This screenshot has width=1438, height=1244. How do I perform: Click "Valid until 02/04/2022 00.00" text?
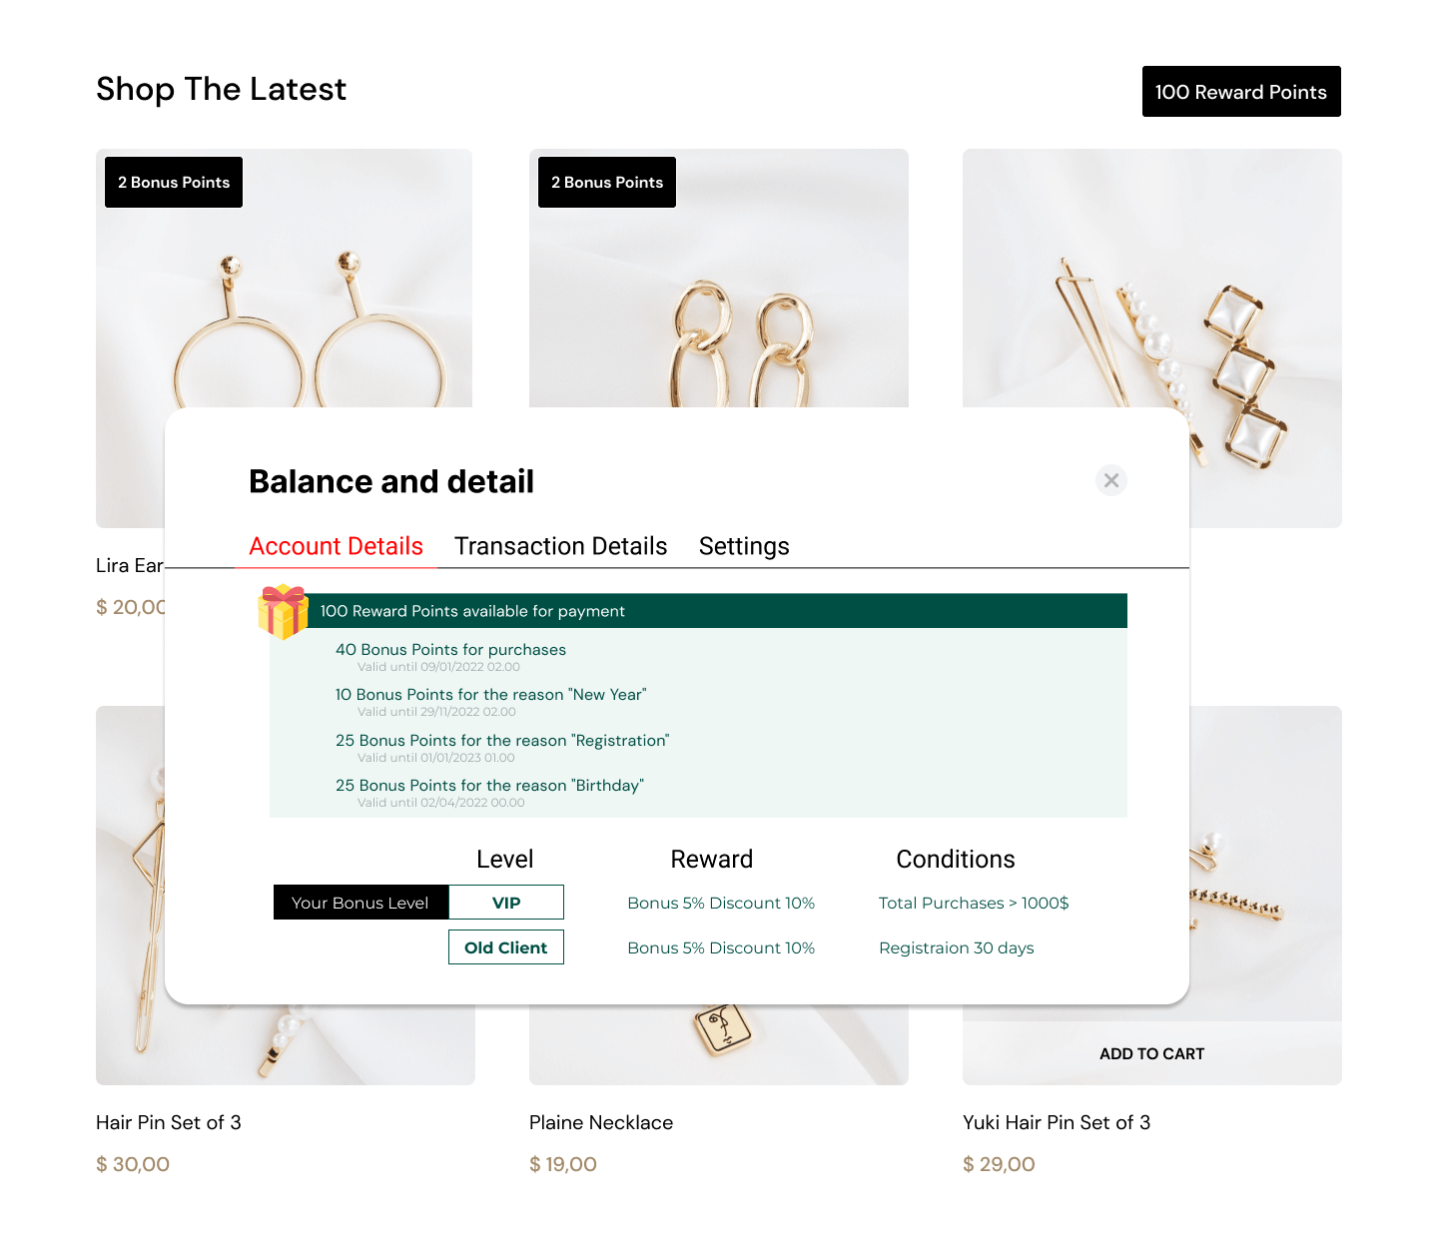click(440, 803)
